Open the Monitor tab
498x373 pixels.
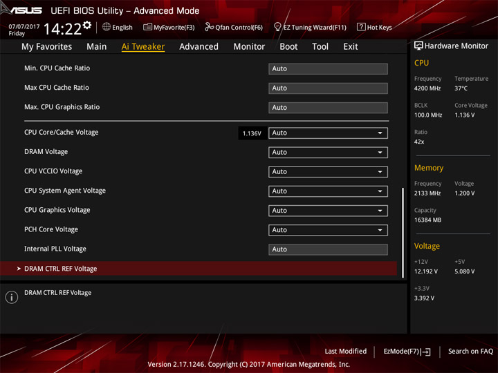[249, 47]
